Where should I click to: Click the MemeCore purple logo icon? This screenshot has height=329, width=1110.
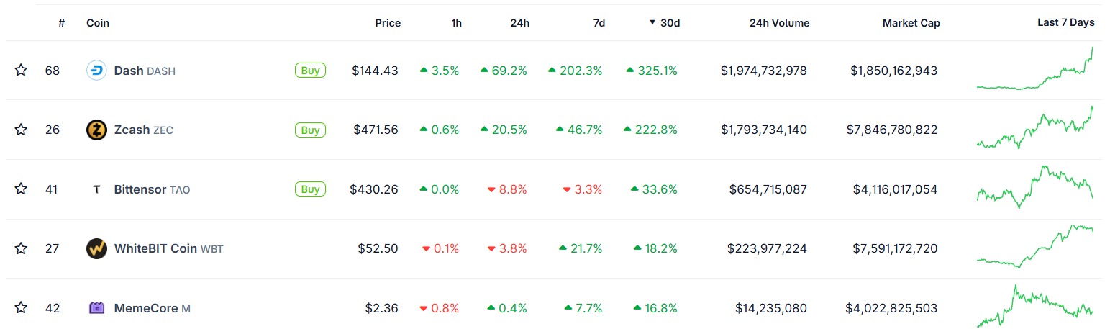[x=96, y=308]
